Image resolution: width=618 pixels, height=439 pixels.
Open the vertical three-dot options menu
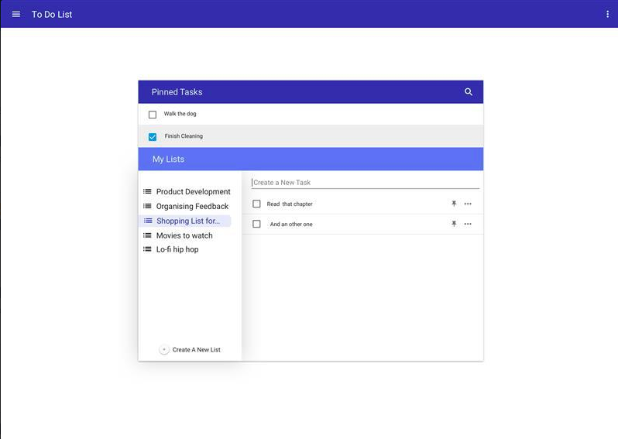(x=607, y=14)
